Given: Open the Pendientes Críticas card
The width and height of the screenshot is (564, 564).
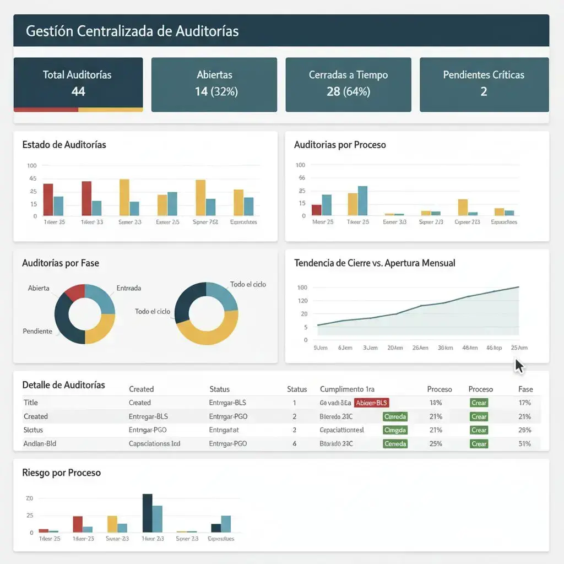Looking at the screenshot, I should [484, 84].
